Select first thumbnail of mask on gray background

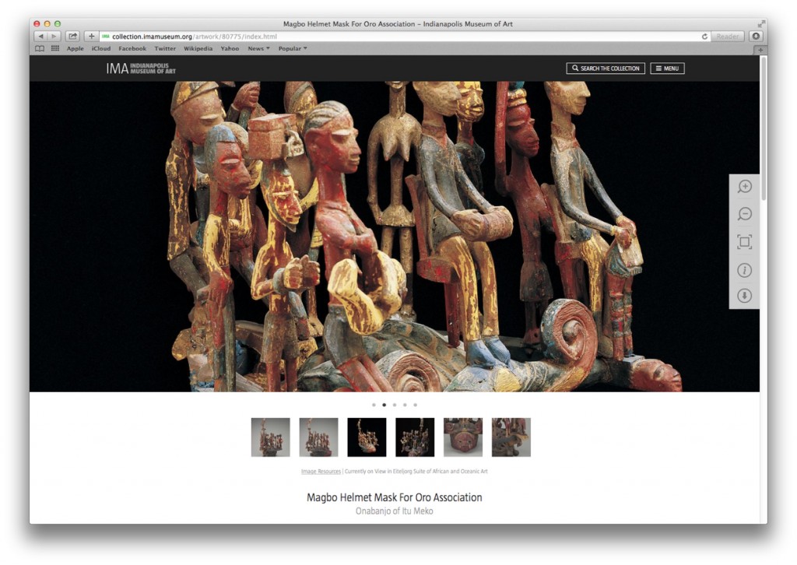pos(270,437)
